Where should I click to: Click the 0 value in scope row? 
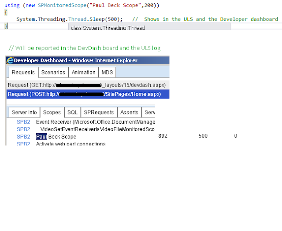(236, 136)
